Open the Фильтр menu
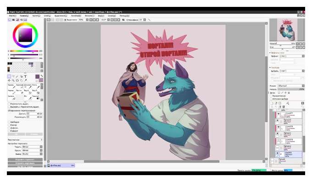Image resolution: width=312 pixels, height=182 pixels. pyautogui.click(x=89, y=16)
